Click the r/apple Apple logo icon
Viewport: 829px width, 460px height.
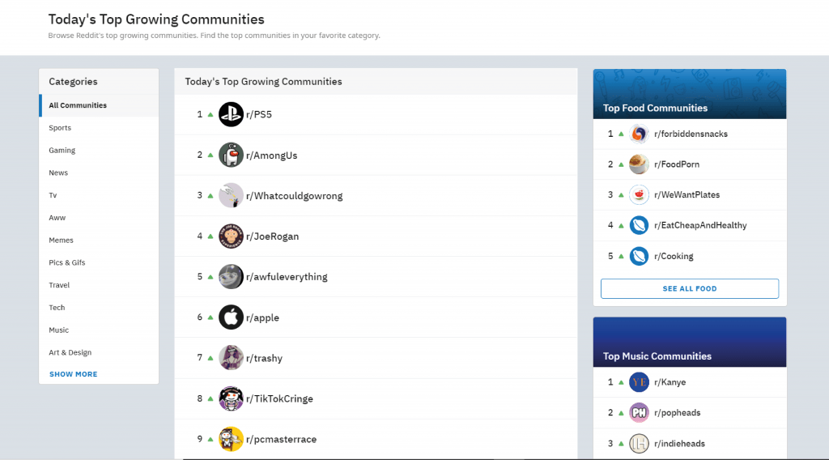(x=231, y=317)
